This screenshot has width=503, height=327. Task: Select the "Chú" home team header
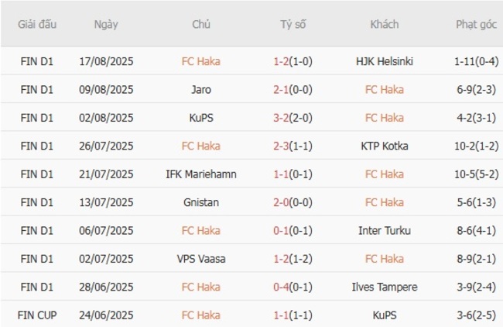click(201, 24)
